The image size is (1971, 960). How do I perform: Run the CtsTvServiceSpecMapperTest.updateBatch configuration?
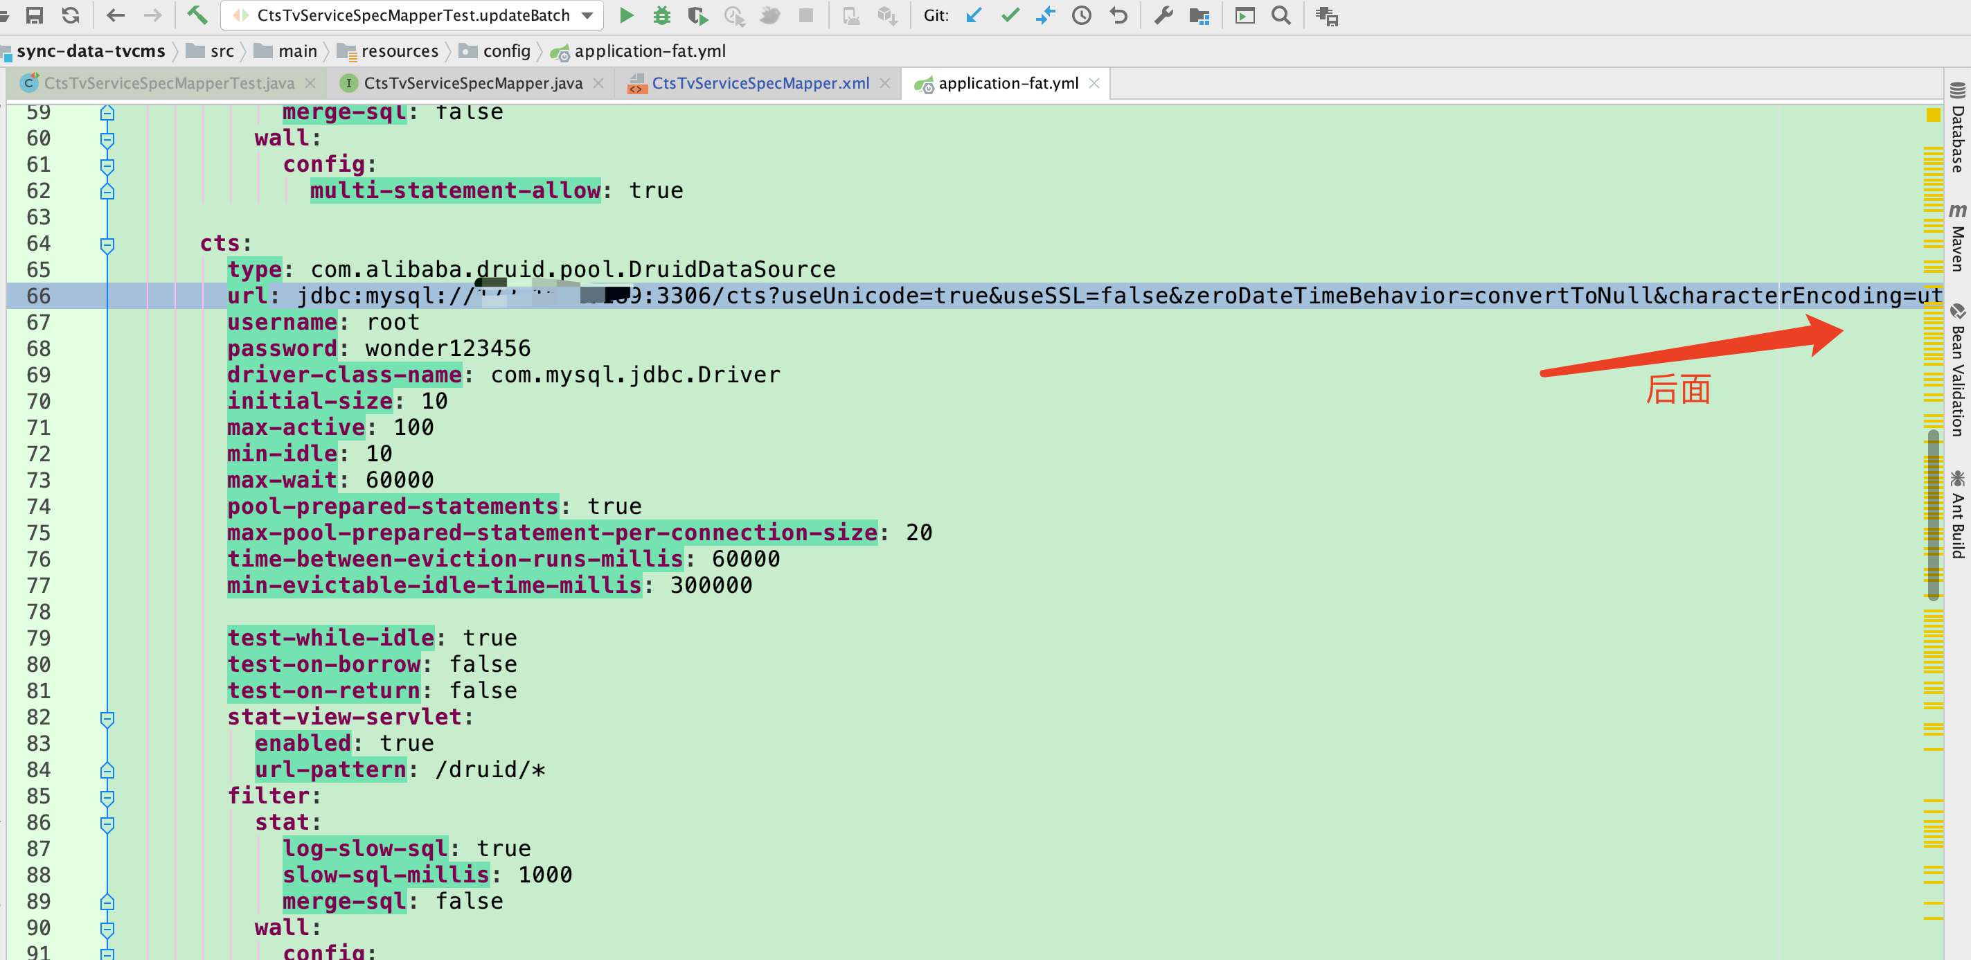[626, 15]
